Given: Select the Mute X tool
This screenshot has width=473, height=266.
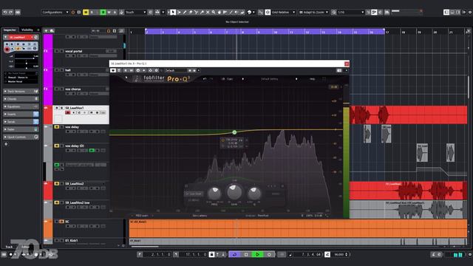Looking at the screenshot, I should 208,12.
